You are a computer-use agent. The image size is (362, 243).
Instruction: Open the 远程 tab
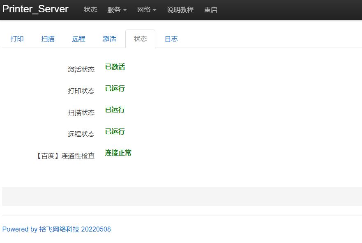coord(78,39)
